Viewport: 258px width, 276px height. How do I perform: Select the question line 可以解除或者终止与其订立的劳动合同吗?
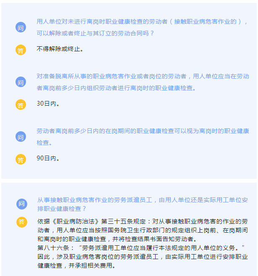[95, 33]
